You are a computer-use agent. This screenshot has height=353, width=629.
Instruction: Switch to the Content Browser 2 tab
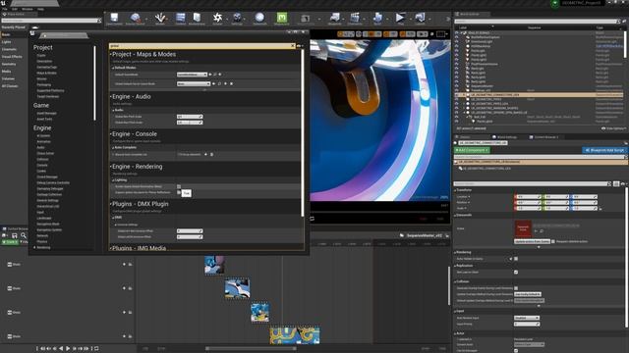[x=543, y=137]
